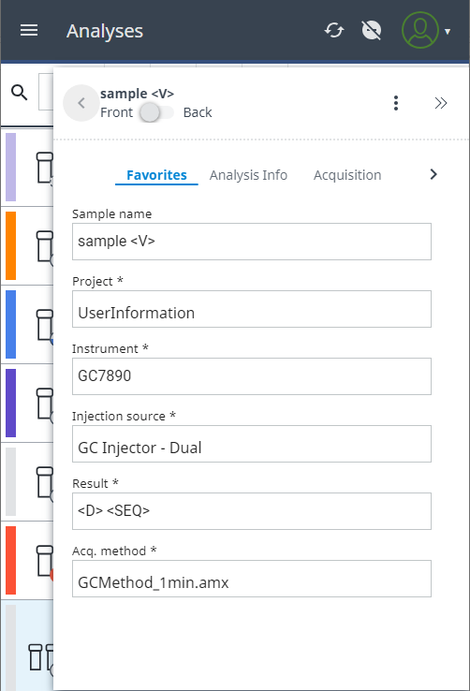The image size is (470, 691).
Task: Toggle Front/Back injector switch
Action: coord(156,112)
